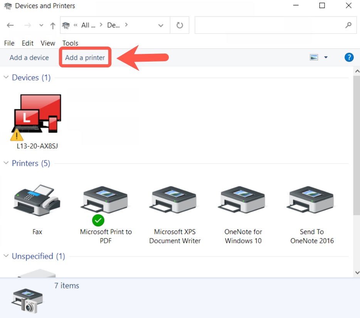Open the File menu
Viewport: 360px width, 318px height.
pos(9,43)
